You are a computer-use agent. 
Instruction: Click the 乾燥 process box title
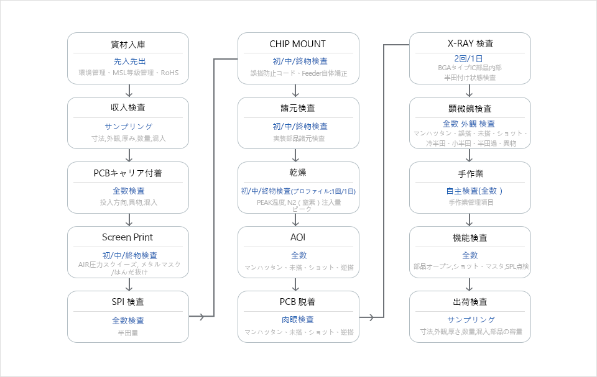click(x=298, y=173)
